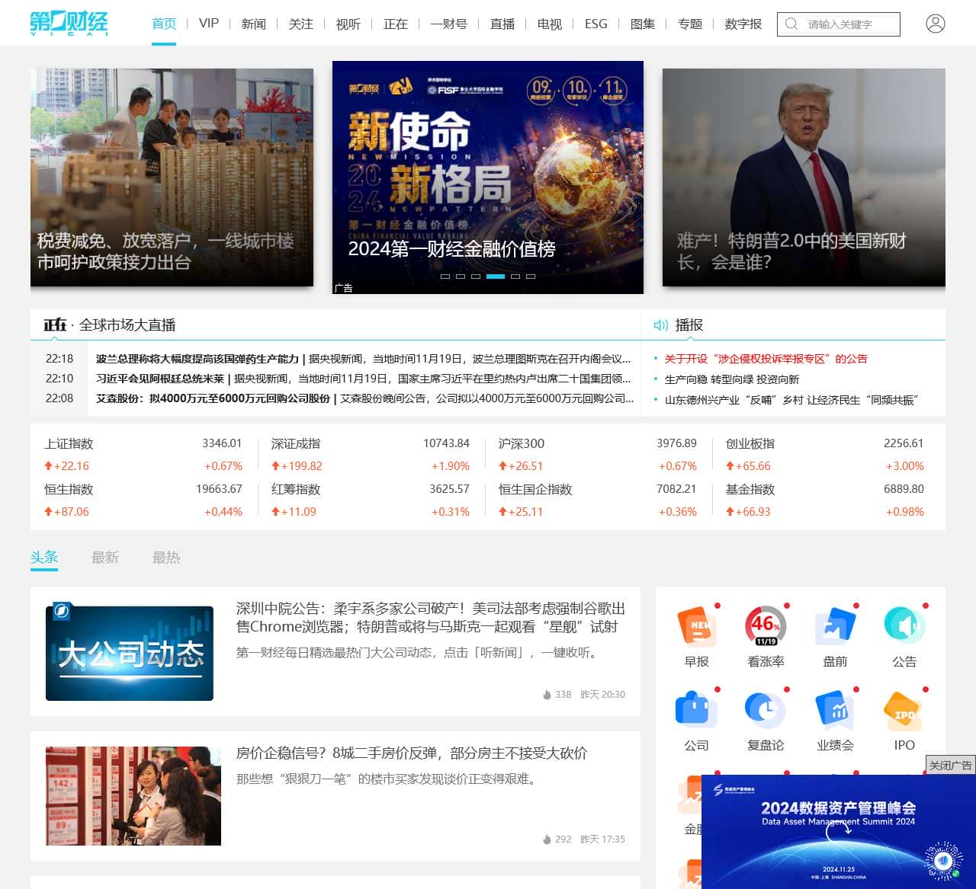This screenshot has height=889, width=976.
Task: Click the 292 hot count flame icon
Action: (547, 839)
